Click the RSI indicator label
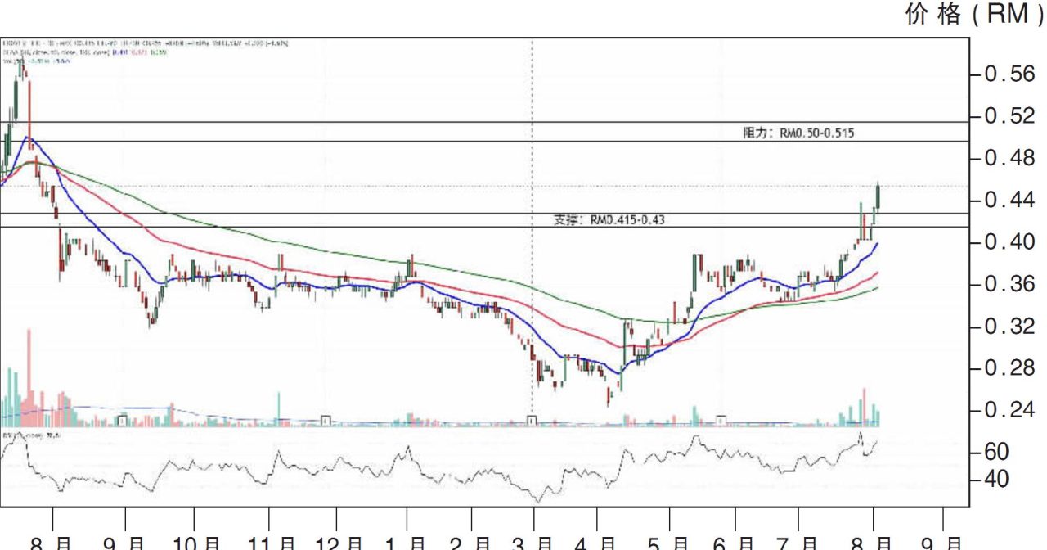1047x550 pixels. point(25,435)
